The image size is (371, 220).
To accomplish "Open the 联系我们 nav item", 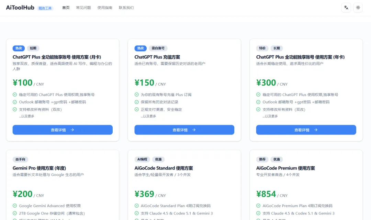I will click(x=126, y=8).
